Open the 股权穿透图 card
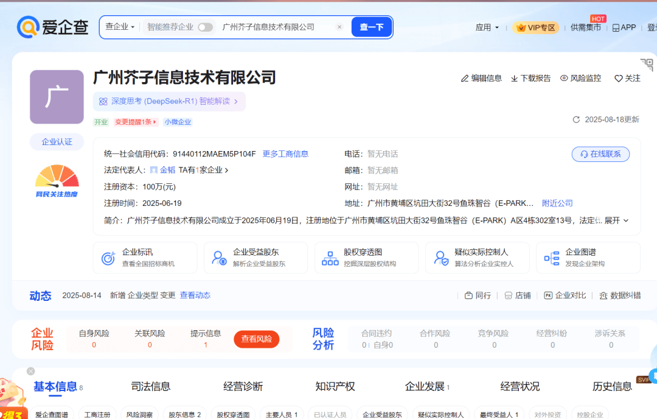657x419 pixels. (x=363, y=258)
